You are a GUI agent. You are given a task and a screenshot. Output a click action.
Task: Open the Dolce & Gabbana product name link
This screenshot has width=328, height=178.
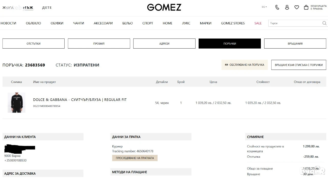[x=80, y=100]
